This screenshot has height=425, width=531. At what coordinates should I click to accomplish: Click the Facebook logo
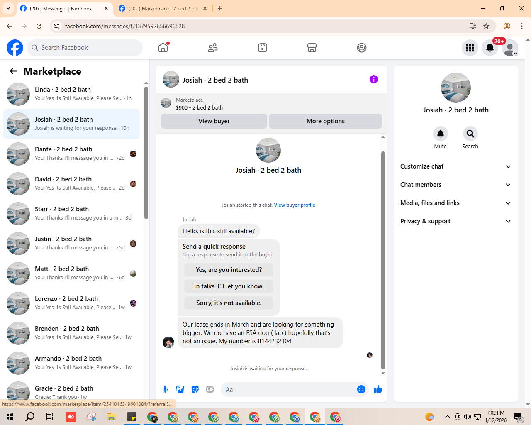coord(15,48)
